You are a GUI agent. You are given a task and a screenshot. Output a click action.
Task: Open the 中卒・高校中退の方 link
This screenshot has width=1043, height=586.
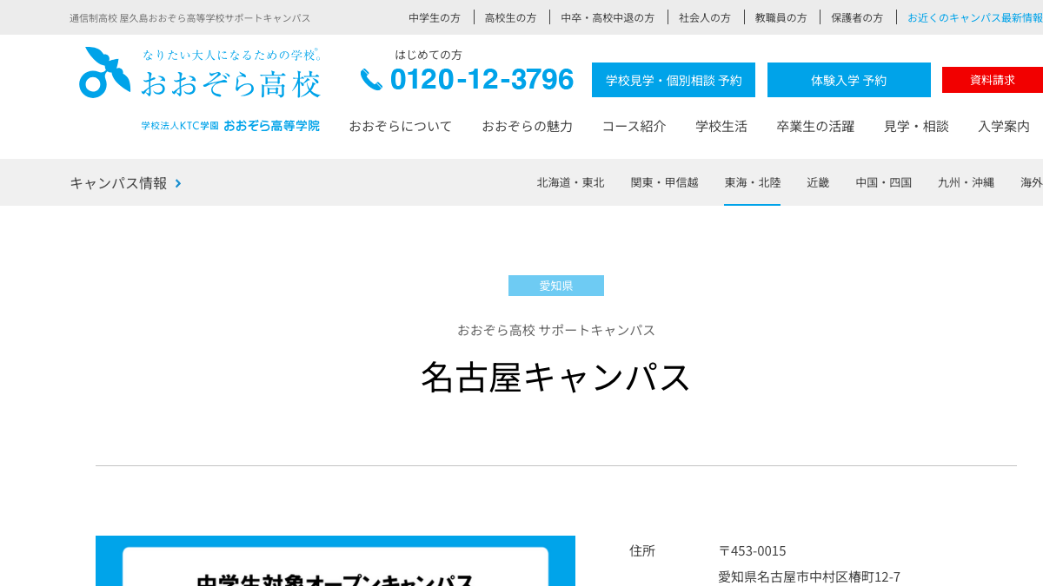(x=608, y=17)
